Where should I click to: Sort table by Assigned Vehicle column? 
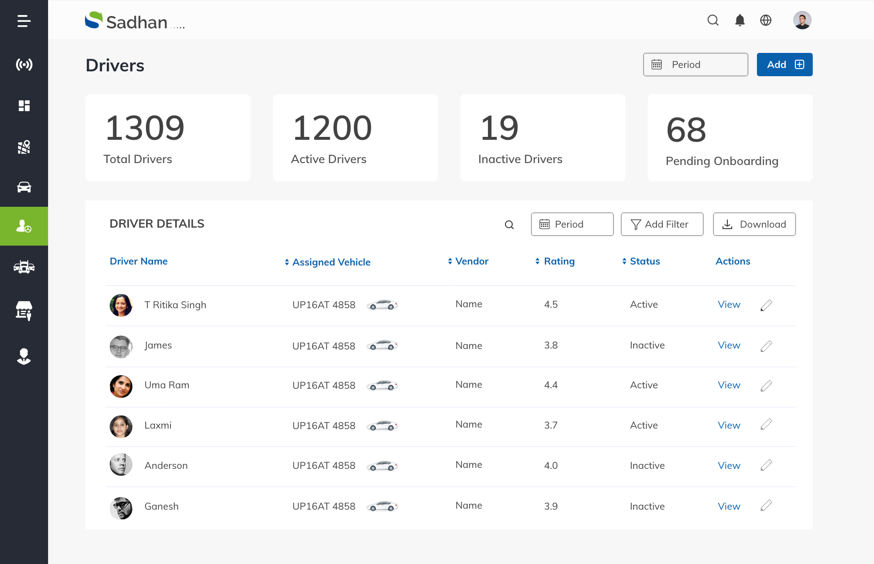click(328, 262)
